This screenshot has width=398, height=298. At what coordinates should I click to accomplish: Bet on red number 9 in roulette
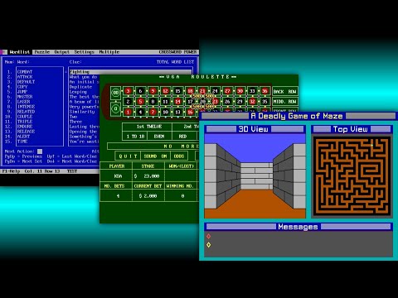pos(153,91)
